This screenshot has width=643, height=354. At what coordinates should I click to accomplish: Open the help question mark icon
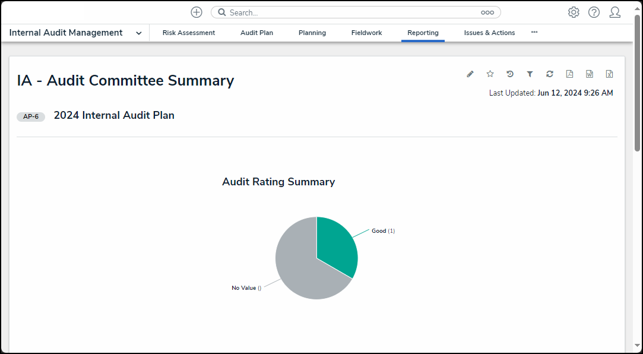click(x=594, y=12)
